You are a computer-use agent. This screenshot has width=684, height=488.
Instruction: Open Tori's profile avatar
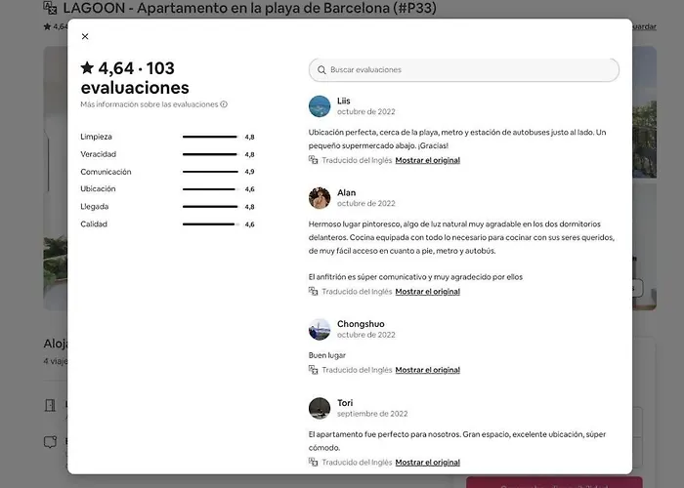pos(320,408)
